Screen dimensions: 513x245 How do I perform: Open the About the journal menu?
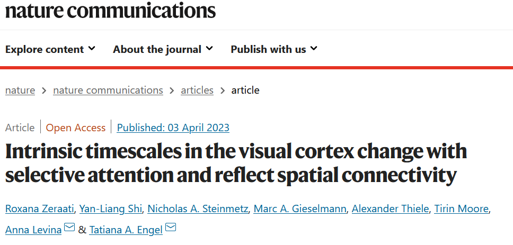[x=163, y=49]
